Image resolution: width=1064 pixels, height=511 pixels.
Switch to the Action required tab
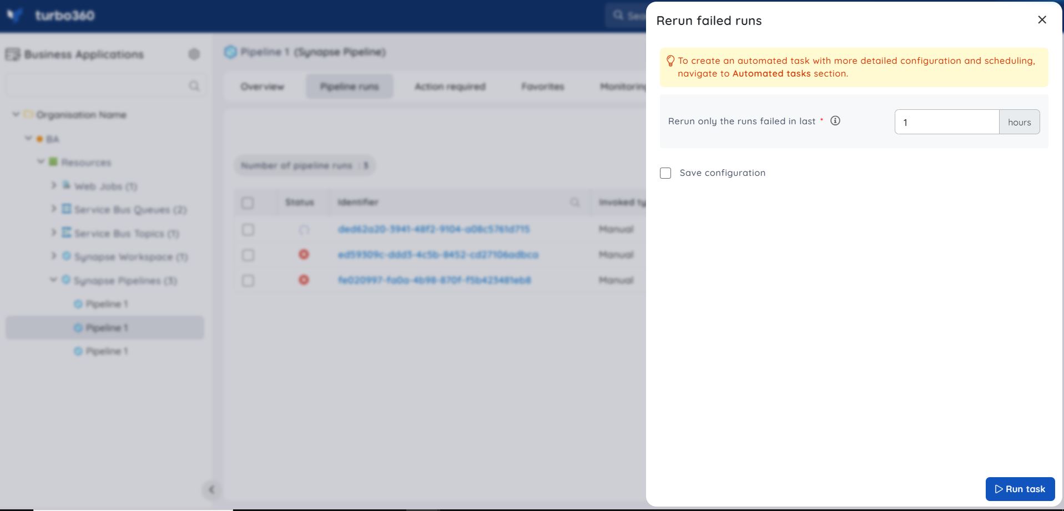[450, 87]
